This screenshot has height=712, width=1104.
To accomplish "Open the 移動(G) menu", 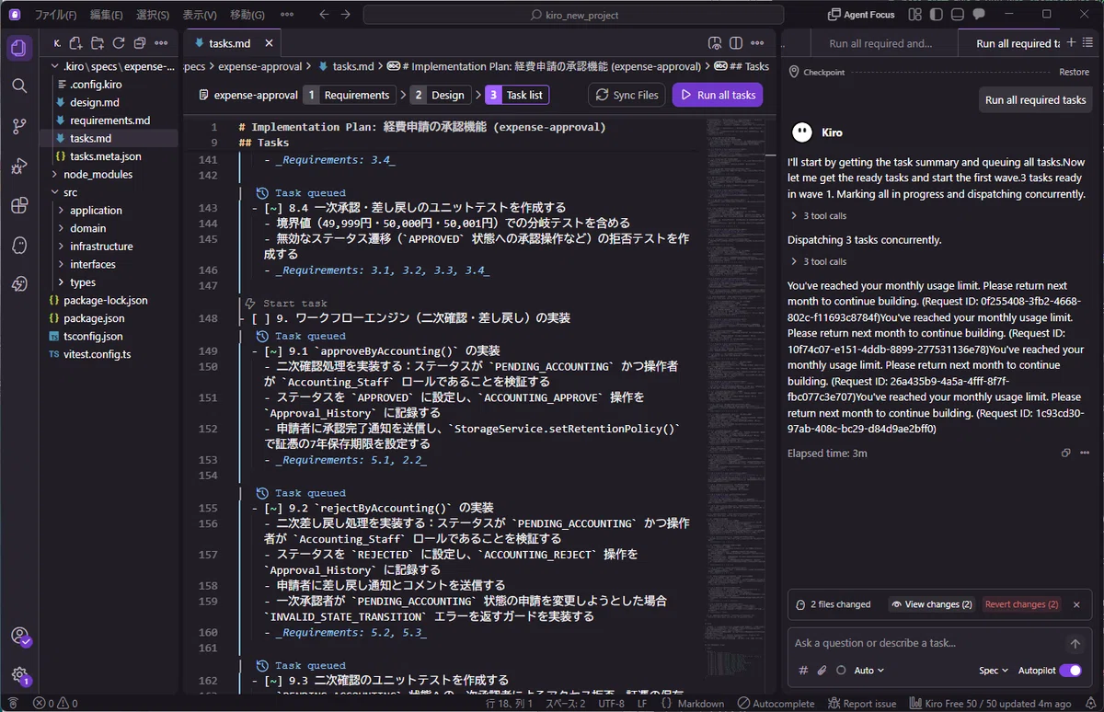I will click(247, 15).
